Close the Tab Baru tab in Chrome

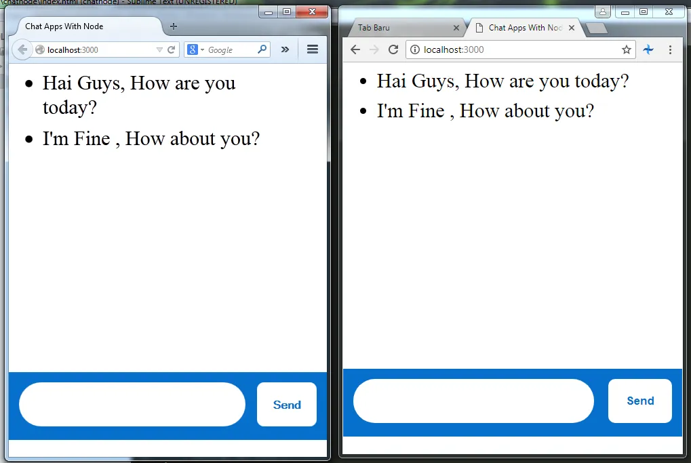click(456, 28)
